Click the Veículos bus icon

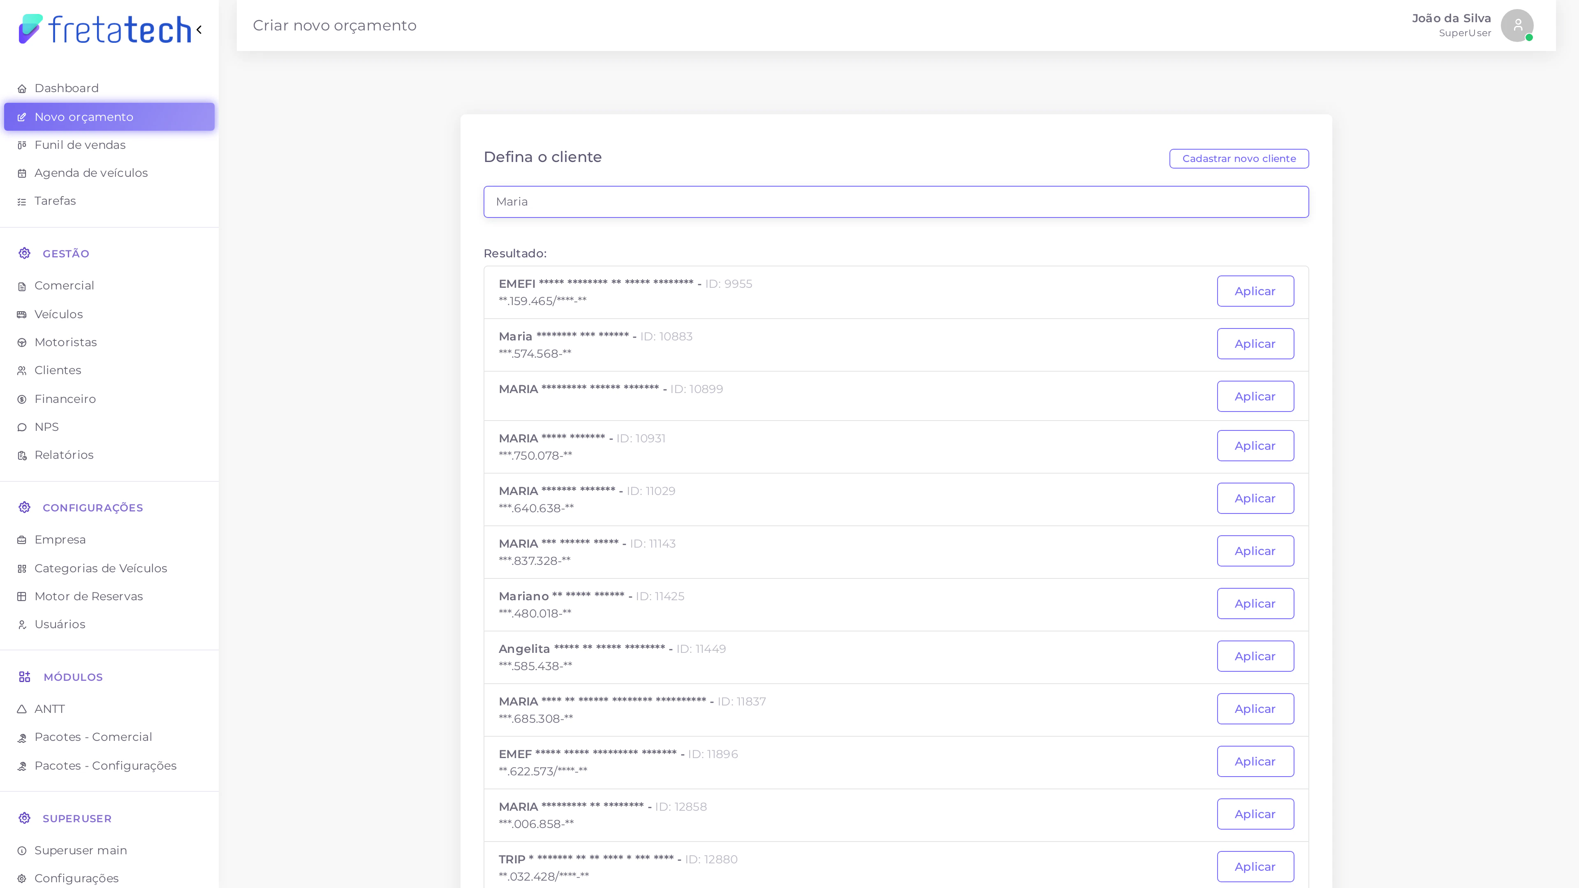tap(22, 314)
